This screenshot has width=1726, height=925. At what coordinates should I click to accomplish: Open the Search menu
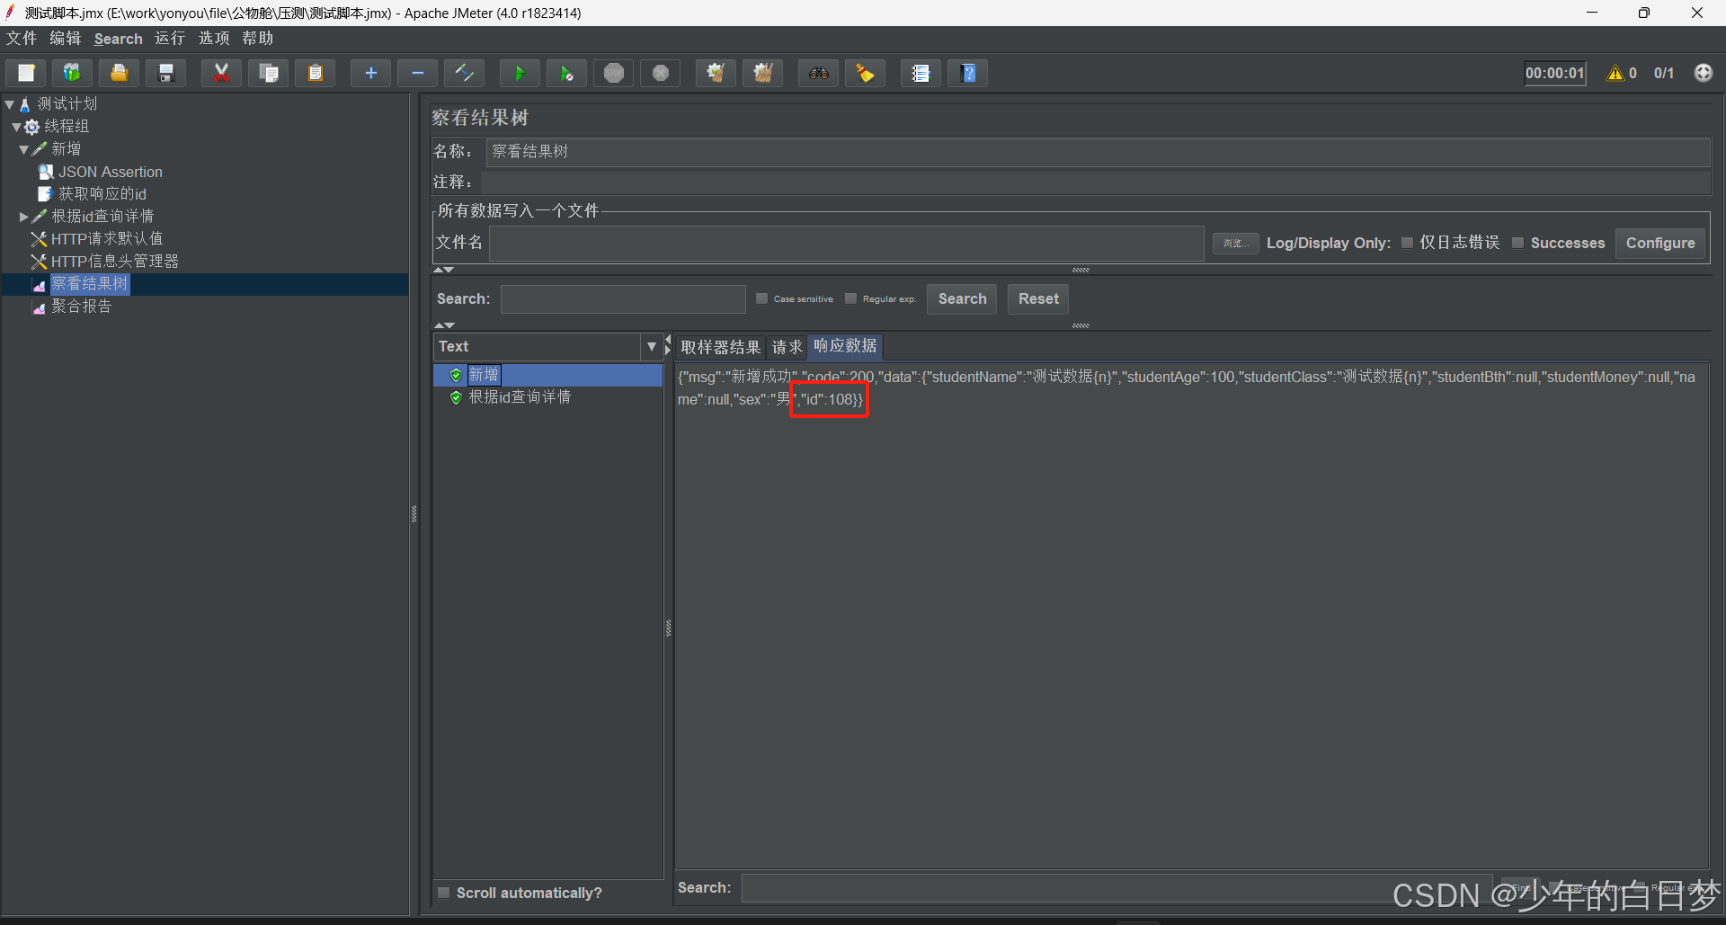(118, 39)
